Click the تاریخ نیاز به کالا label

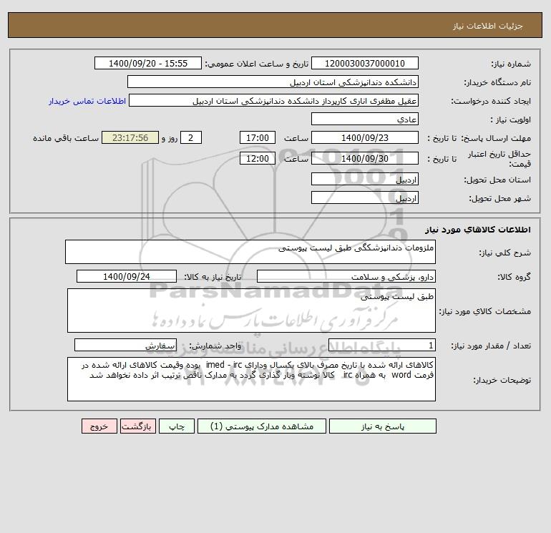[213, 277]
